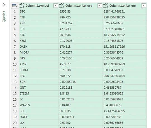Click the STEEM symbol cell
151x128 pixels.
coord(39,93)
